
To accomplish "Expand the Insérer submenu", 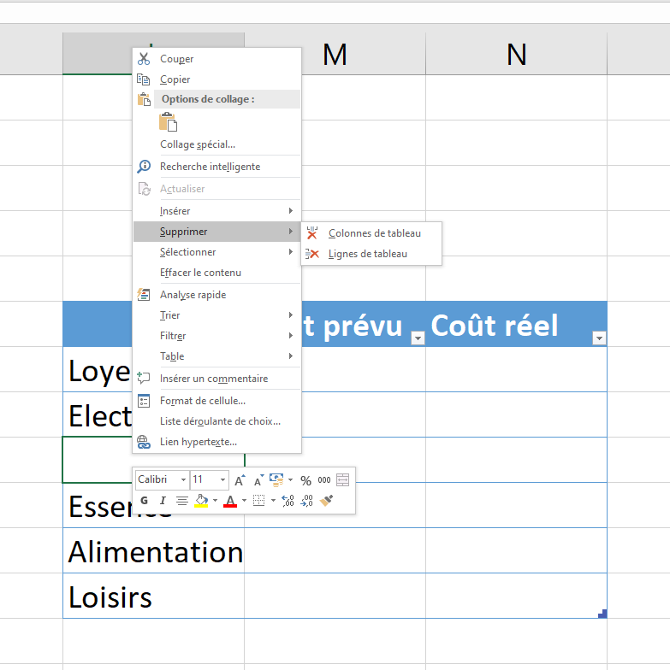I will click(x=217, y=210).
